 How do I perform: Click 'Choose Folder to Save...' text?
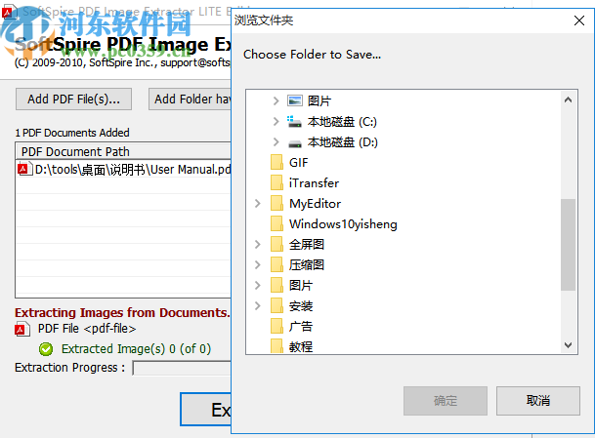point(312,55)
